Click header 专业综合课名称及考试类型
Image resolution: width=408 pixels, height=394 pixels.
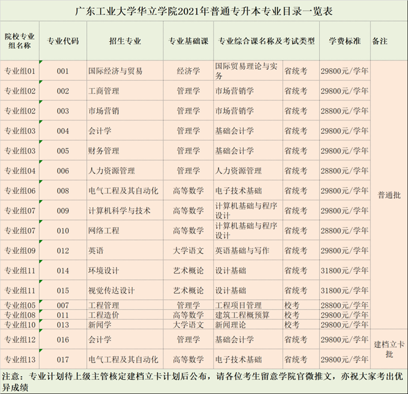[x=266, y=41]
